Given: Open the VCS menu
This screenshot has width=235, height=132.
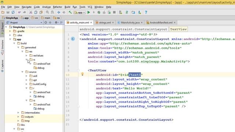Looking at the screenshot, I should coord(90,7).
